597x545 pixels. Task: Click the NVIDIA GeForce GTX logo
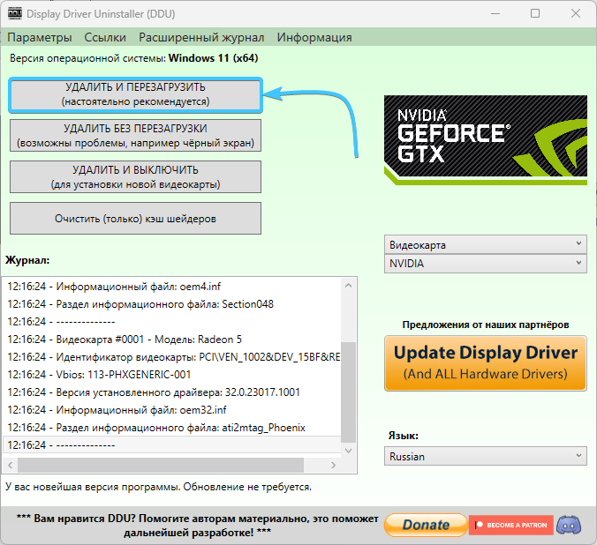click(486, 138)
